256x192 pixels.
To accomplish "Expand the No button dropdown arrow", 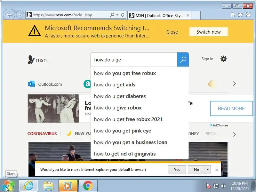I will click(x=208, y=170).
